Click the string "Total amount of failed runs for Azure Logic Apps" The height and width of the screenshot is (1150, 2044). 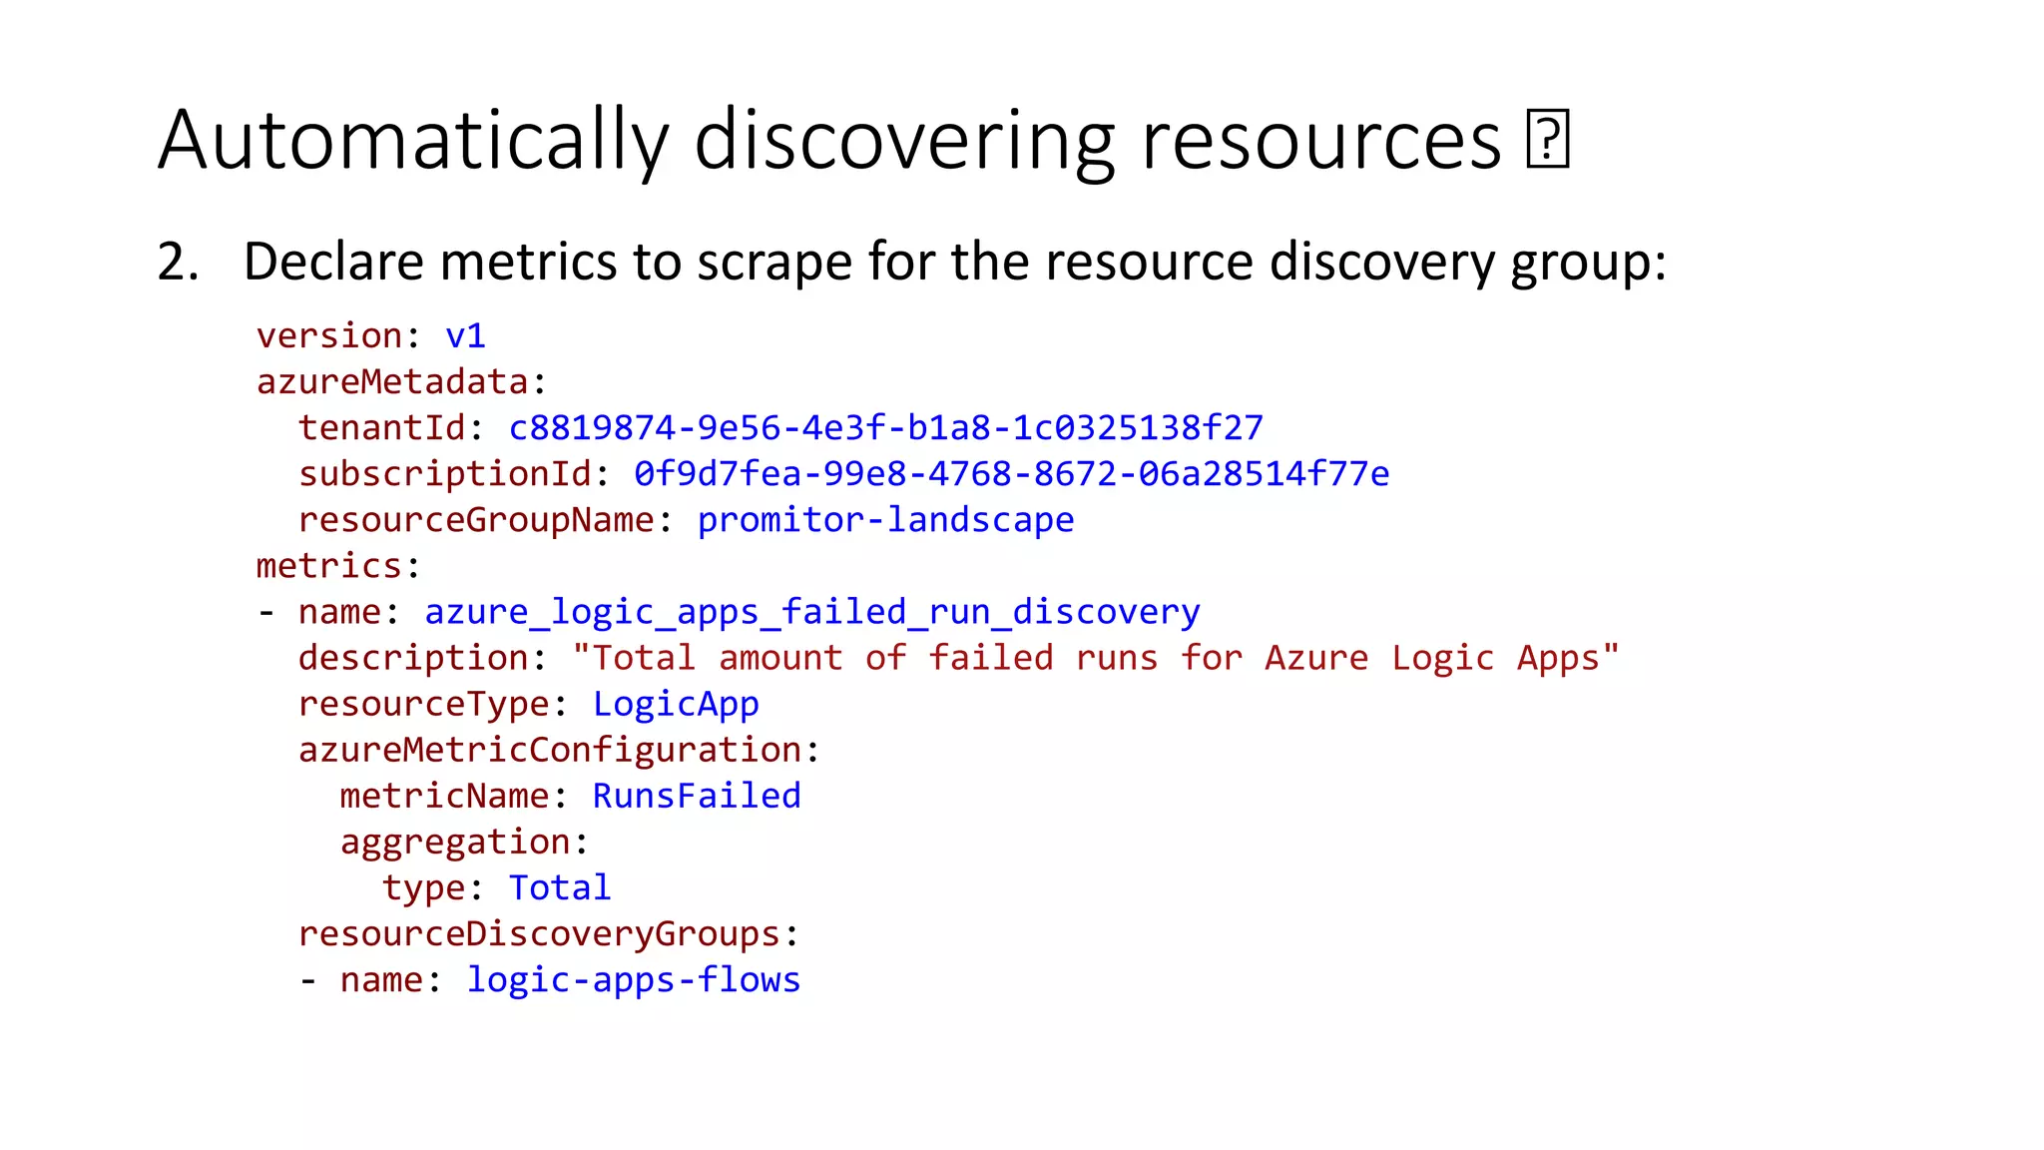click(x=1096, y=658)
